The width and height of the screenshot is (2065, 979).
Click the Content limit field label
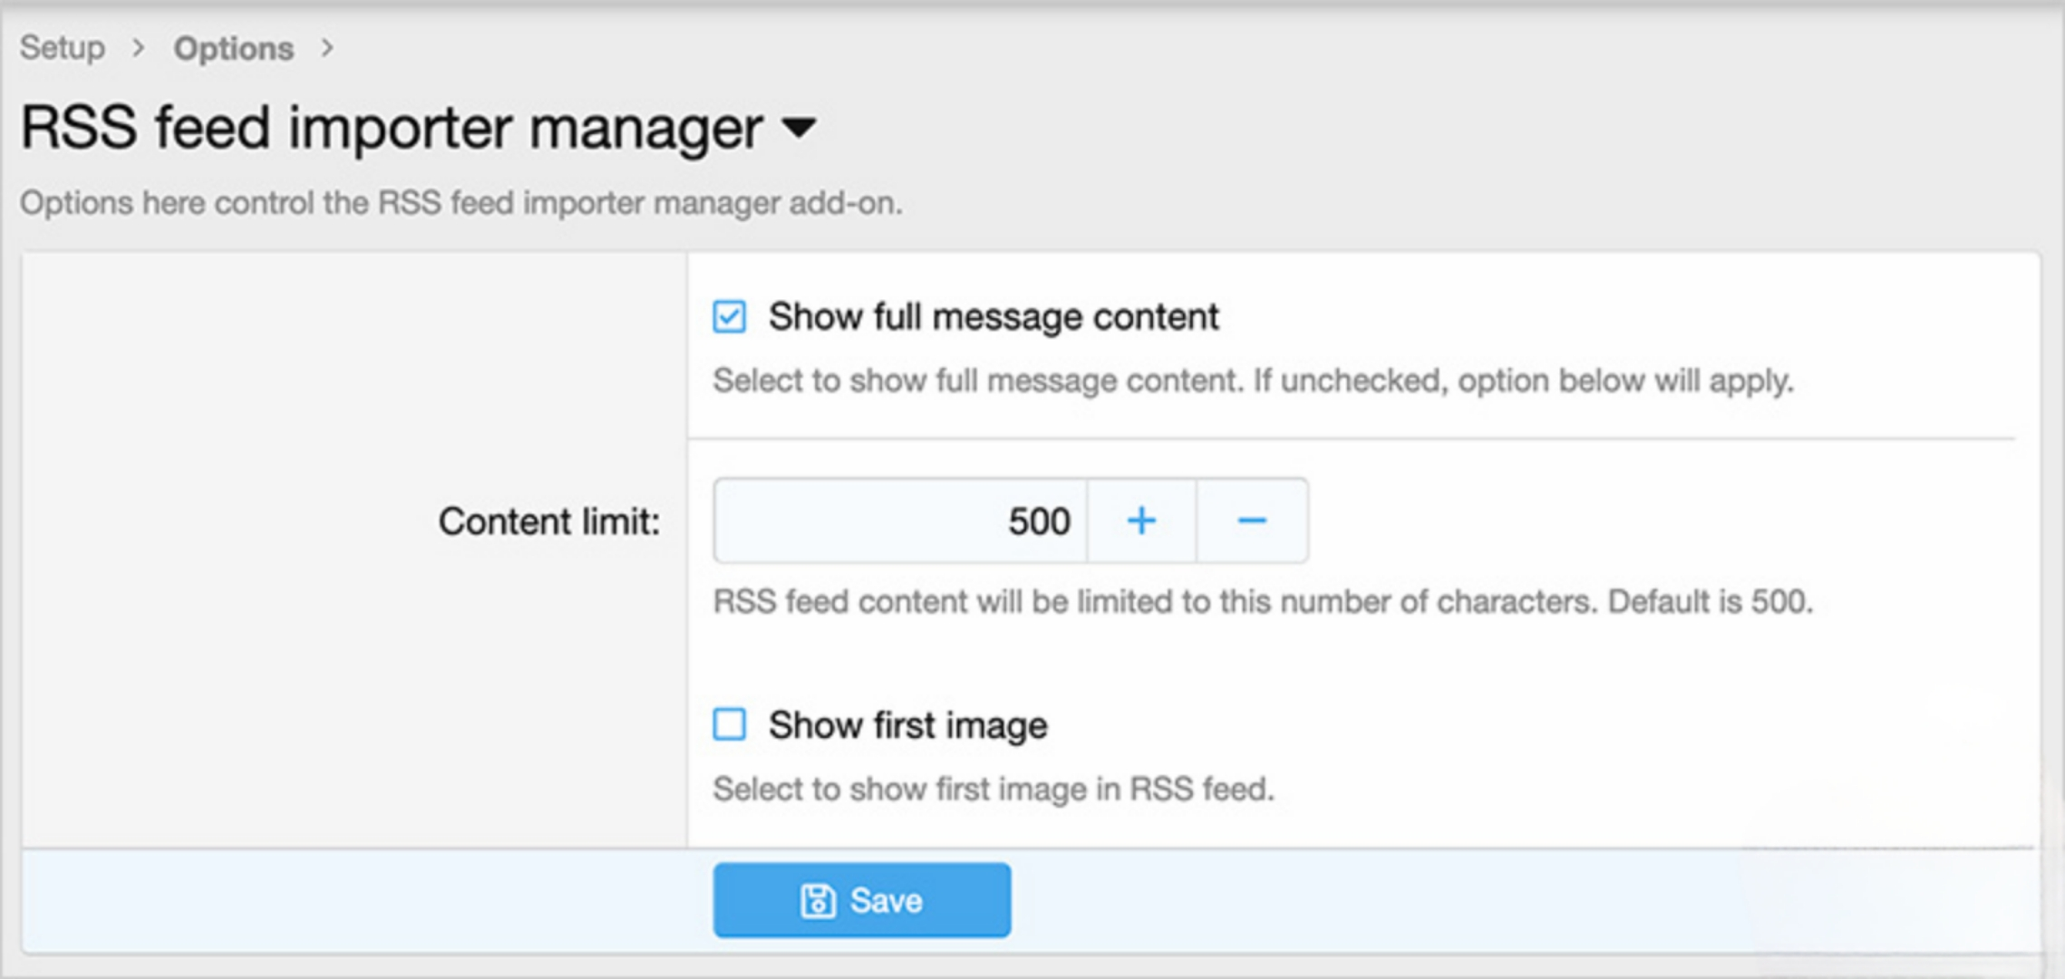(x=548, y=522)
